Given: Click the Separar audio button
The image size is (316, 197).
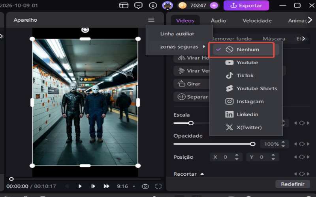Looking at the screenshot, I should (x=192, y=97).
